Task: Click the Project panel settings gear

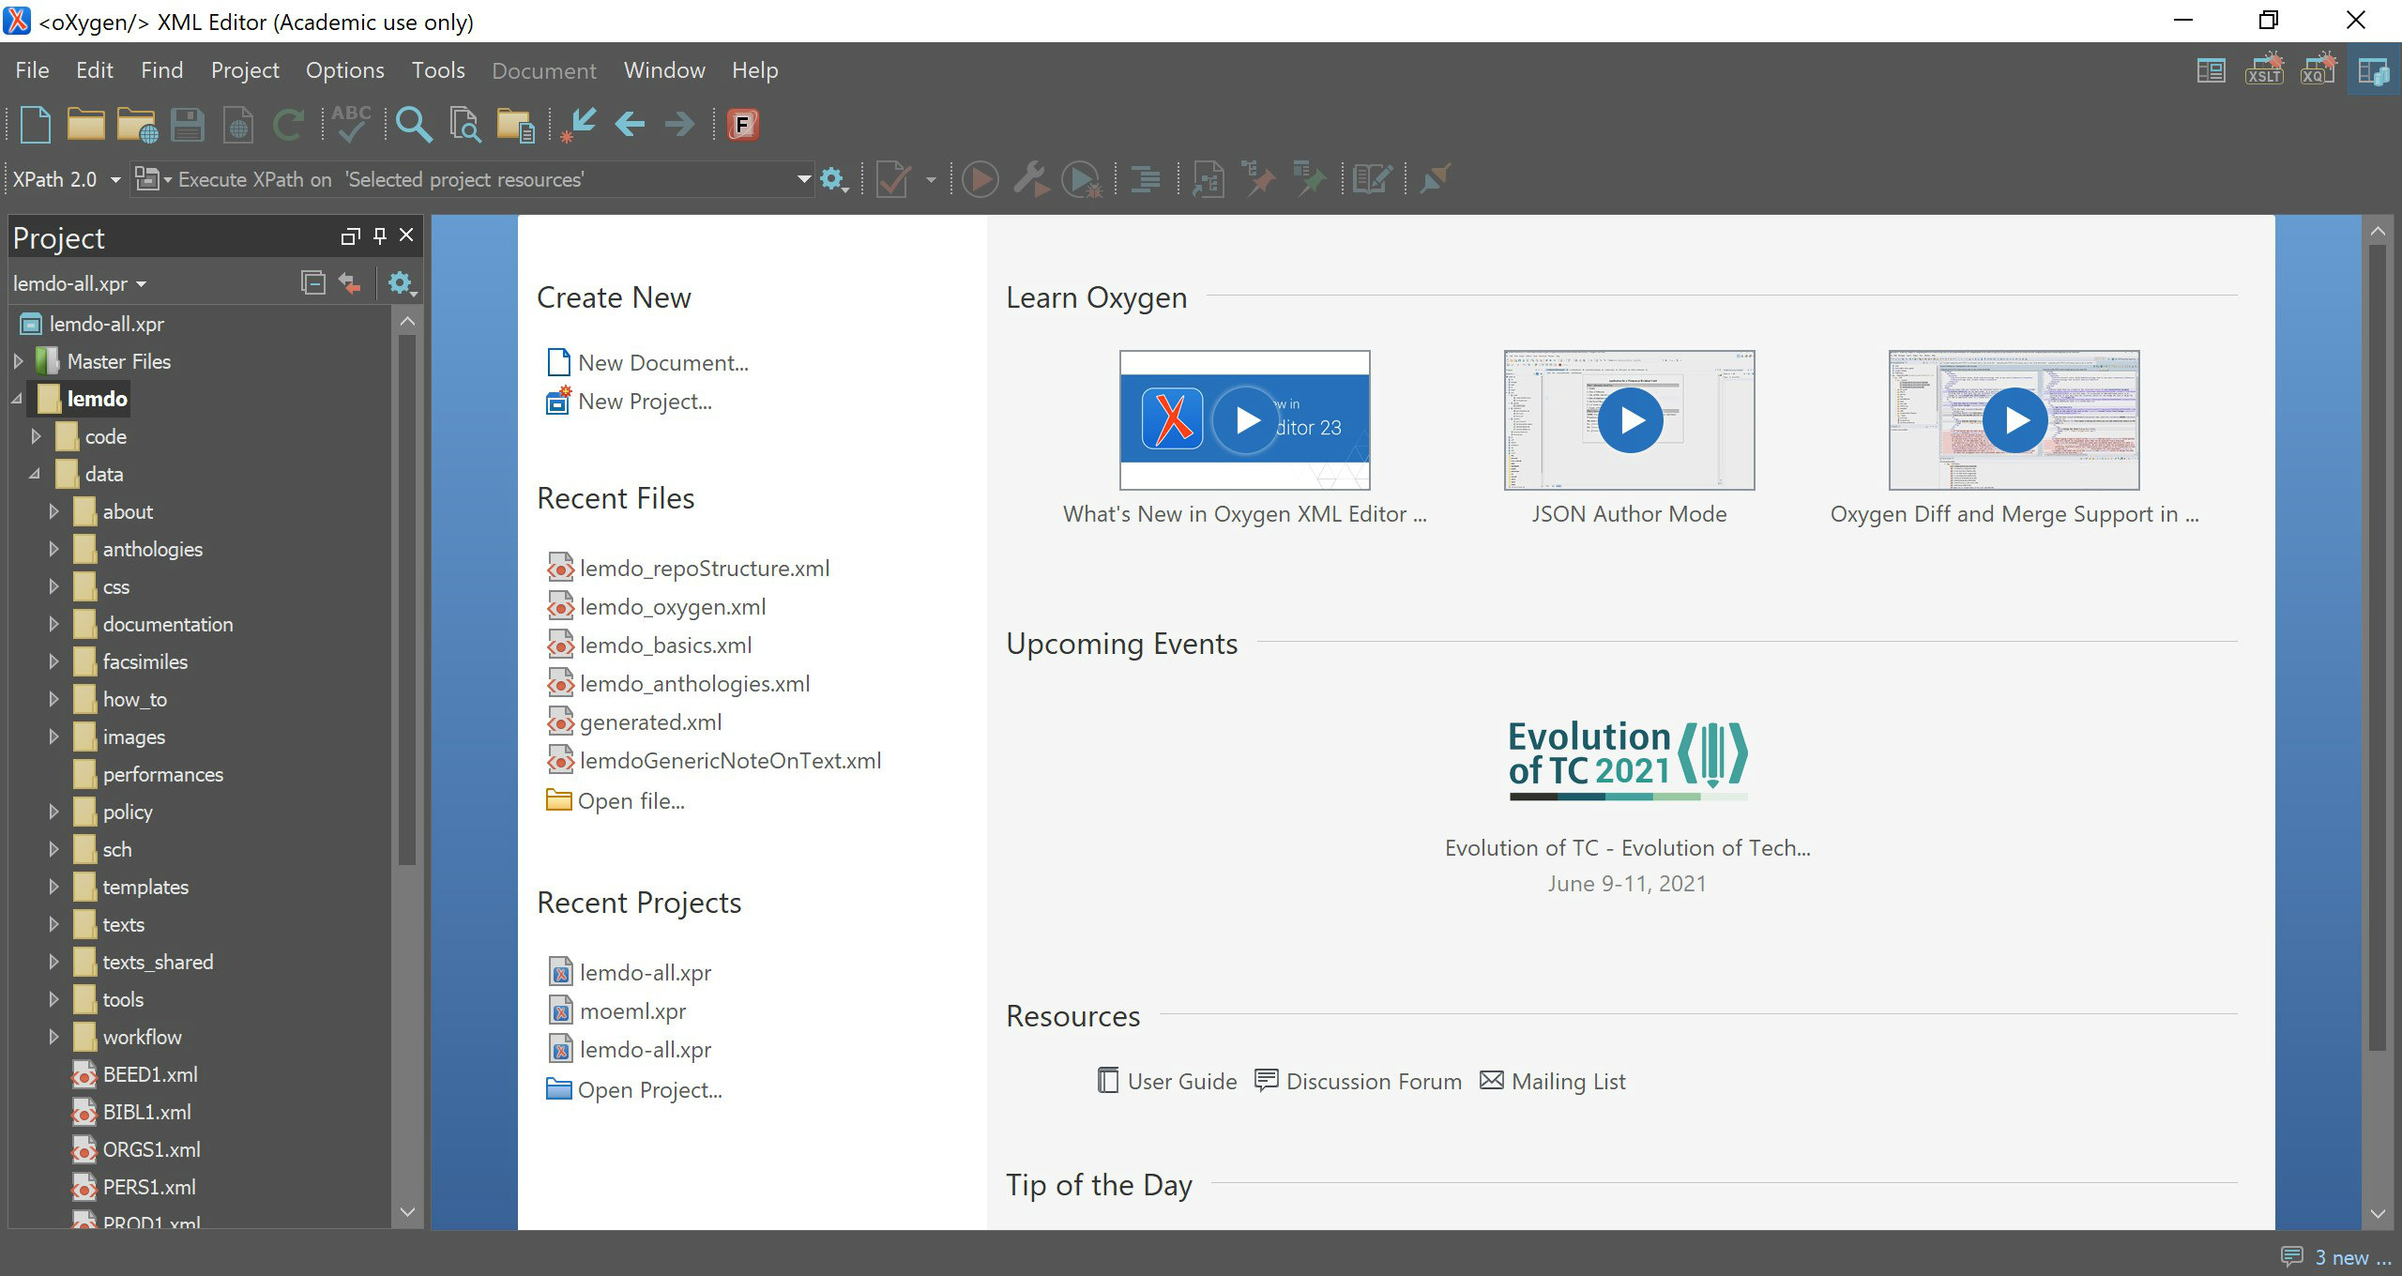Action: coord(401,282)
